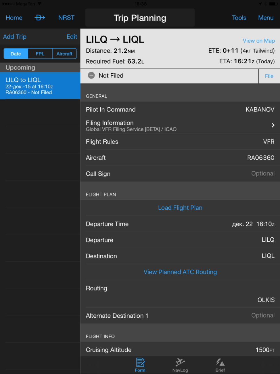Screen dimensions: 280x374
Task: Switch sorting to FPL segment
Action: click(x=40, y=54)
